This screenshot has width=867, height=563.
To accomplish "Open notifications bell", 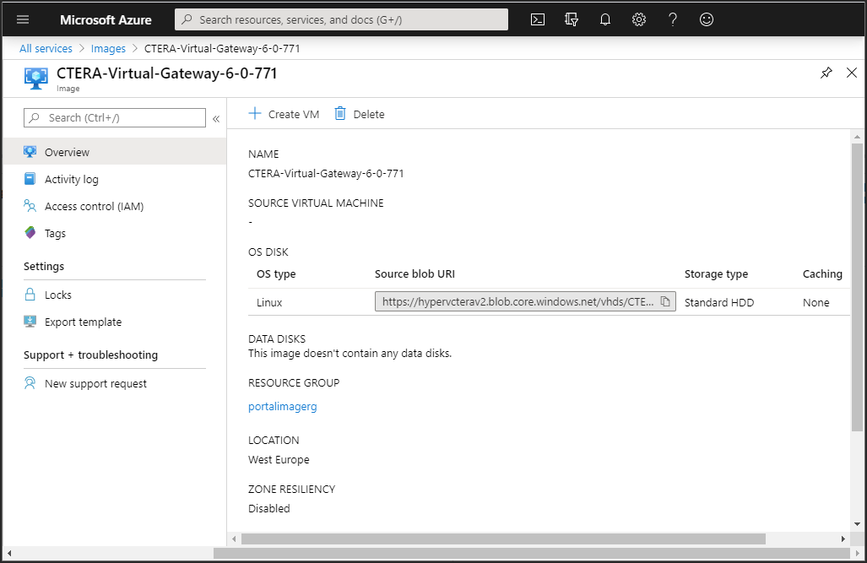I will point(605,20).
